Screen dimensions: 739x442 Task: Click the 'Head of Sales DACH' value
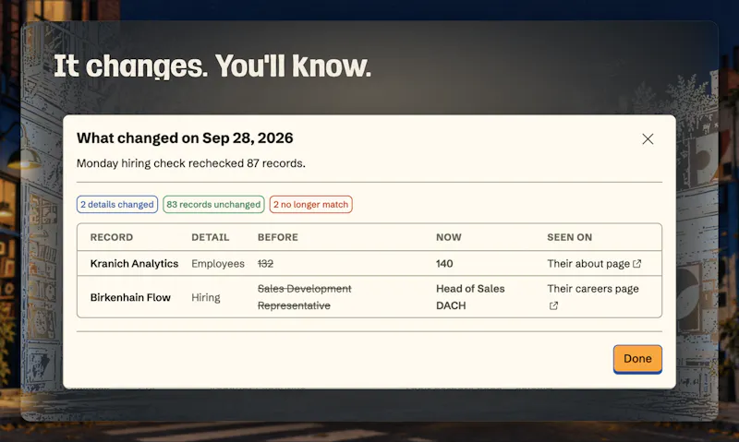pyautogui.click(x=470, y=297)
